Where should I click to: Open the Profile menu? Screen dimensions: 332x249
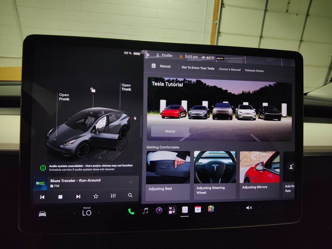pyautogui.click(x=164, y=55)
